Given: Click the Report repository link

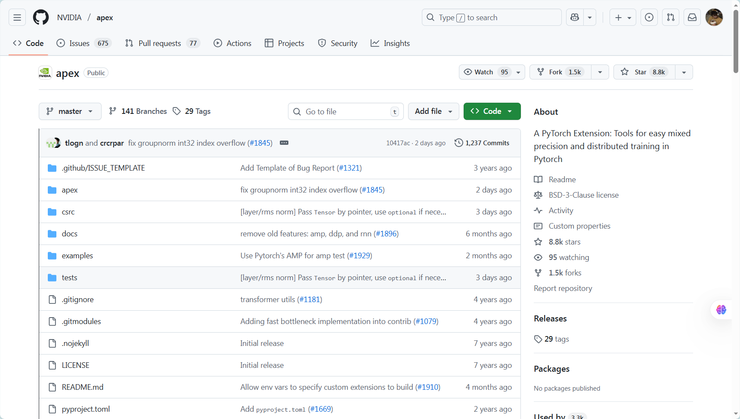Looking at the screenshot, I should click(x=563, y=288).
